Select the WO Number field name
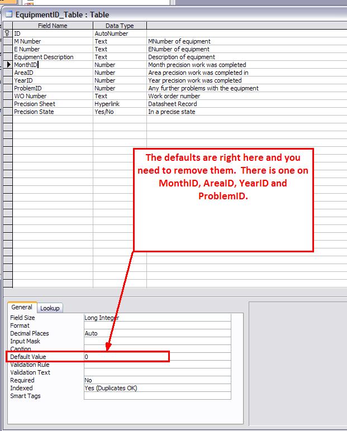Viewport: 347px width, 431px height. [53, 96]
